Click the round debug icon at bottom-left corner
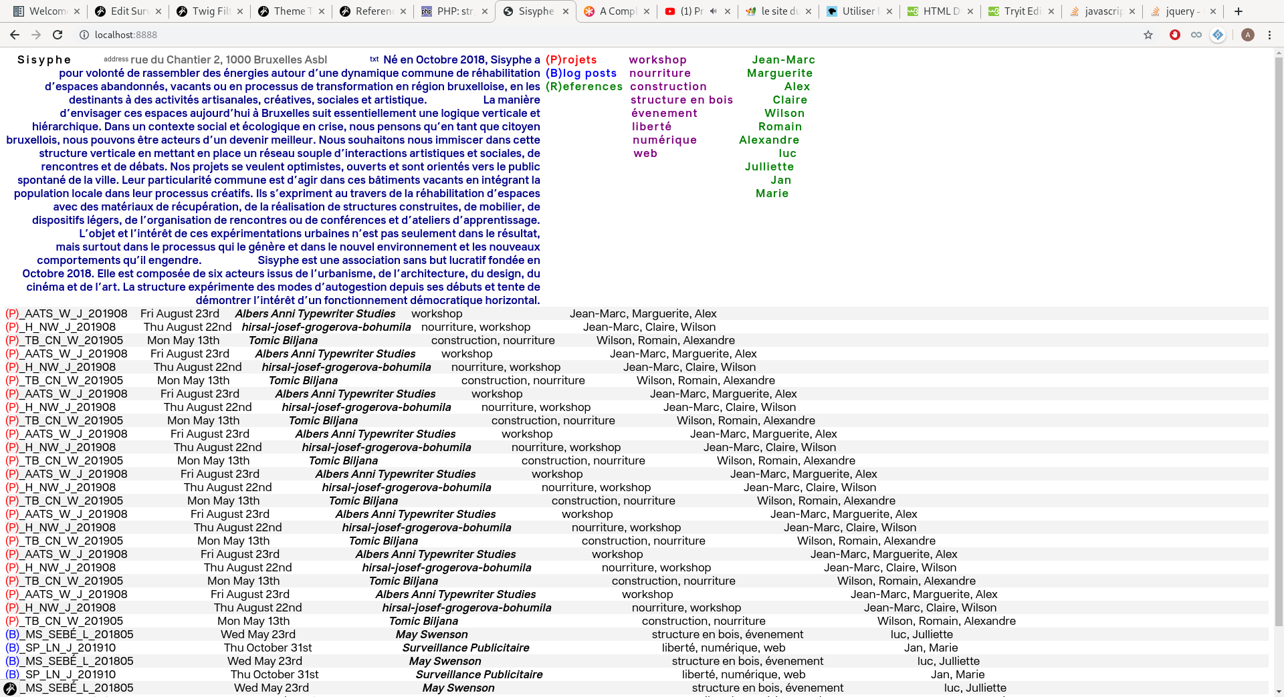Screen dimensions: 1284x697 [10, 688]
